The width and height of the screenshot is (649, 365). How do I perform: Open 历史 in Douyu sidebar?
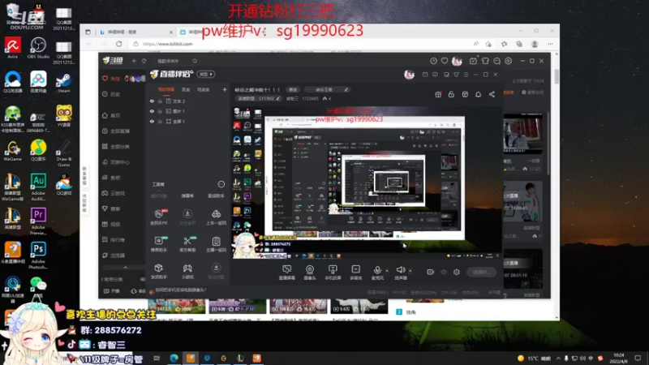click(x=111, y=94)
